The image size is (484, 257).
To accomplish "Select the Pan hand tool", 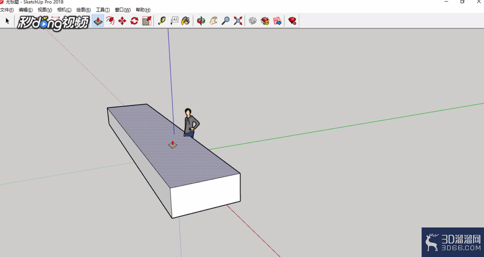I will (213, 21).
